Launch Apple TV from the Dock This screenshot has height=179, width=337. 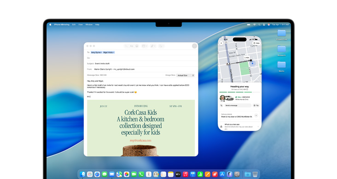pos(178,174)
